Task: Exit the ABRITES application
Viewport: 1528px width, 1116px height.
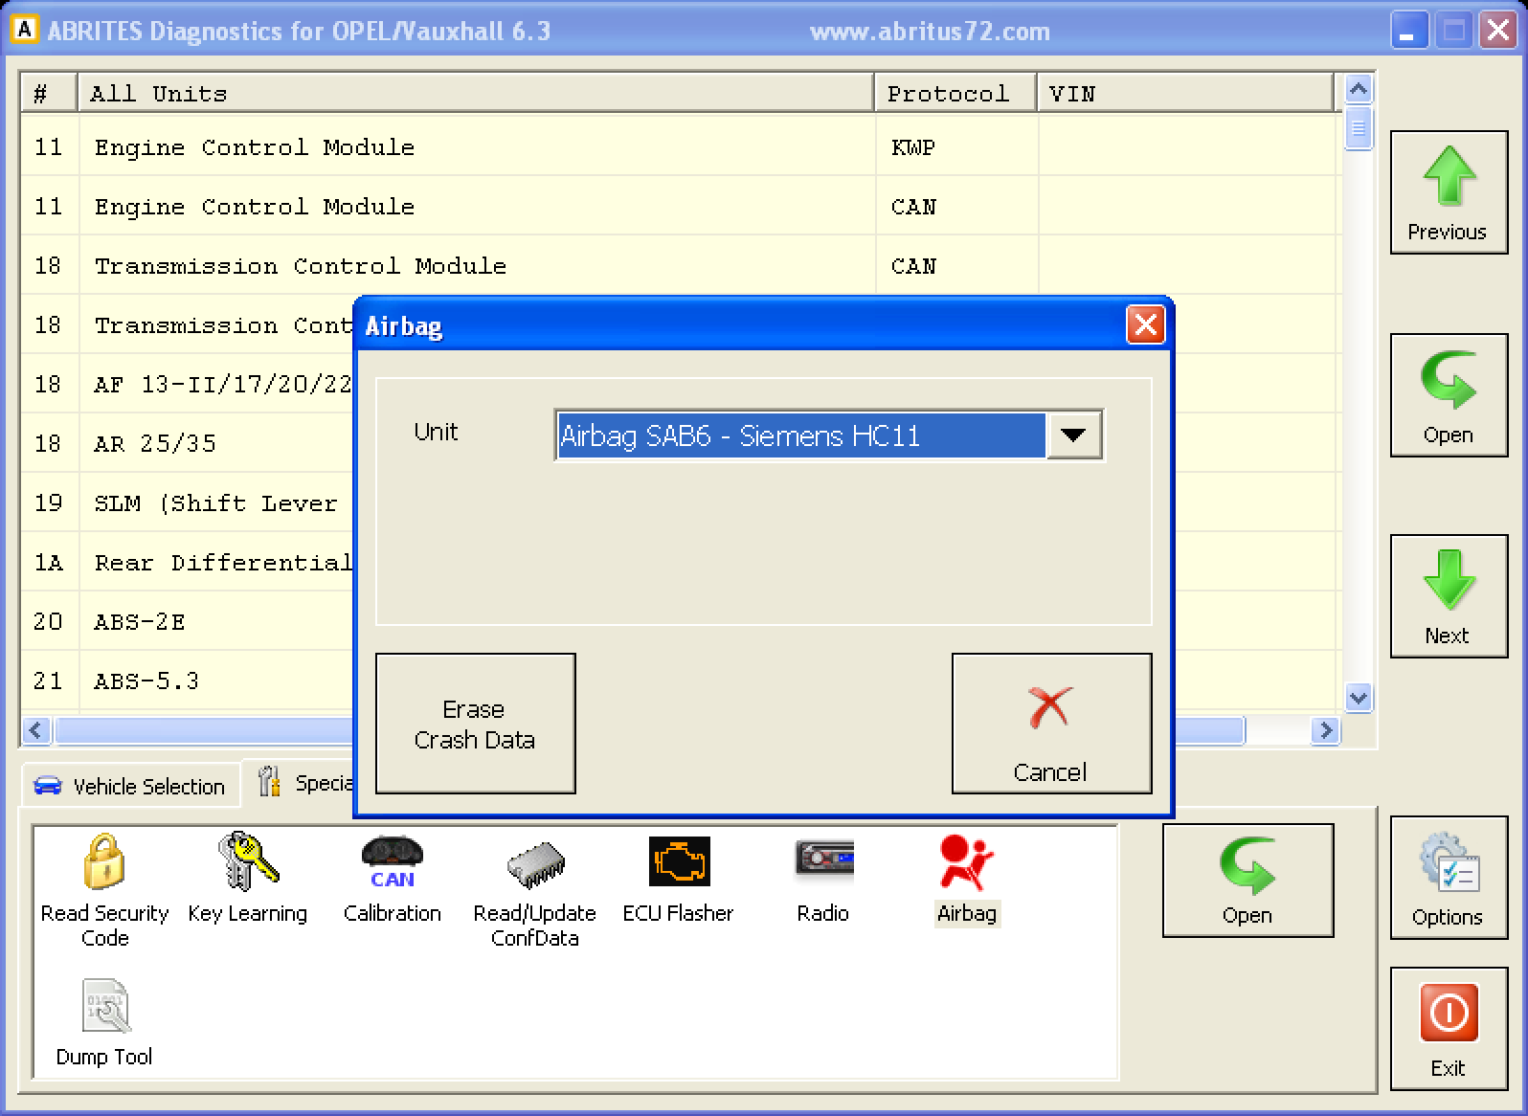Action: [x=1448, y=1029]
